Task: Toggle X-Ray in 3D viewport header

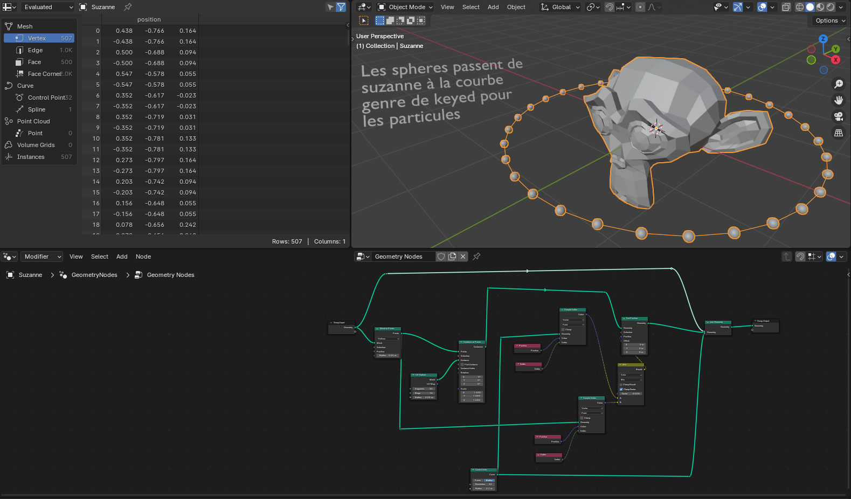Action: (786, 7)
